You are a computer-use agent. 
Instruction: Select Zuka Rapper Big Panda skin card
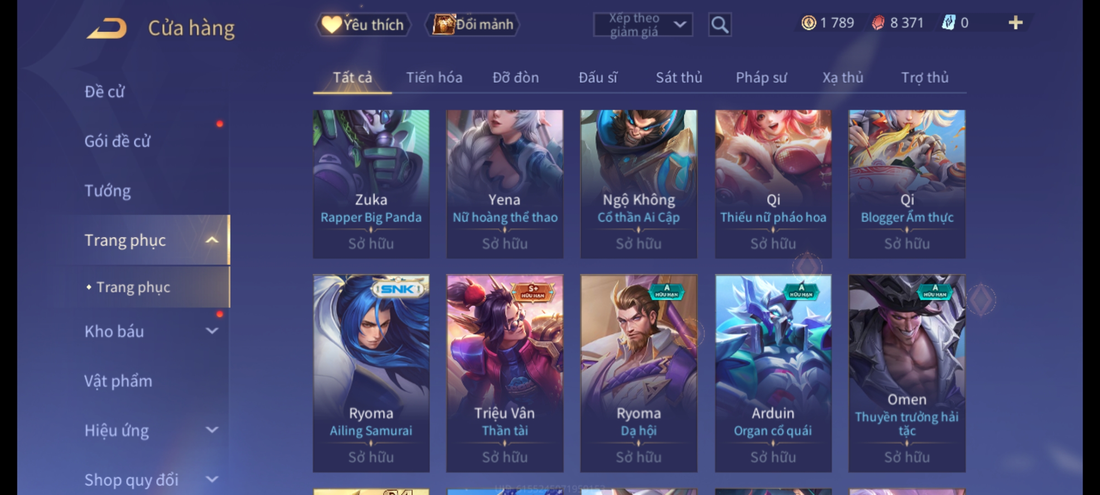(371, 184)
